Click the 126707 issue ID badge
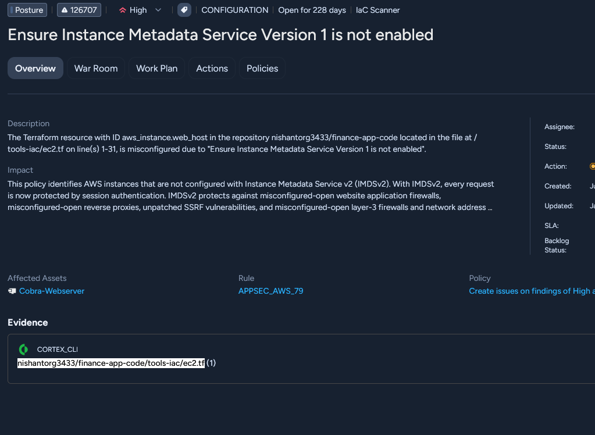This screenshot has width=595, height=435. click(79, 10)
